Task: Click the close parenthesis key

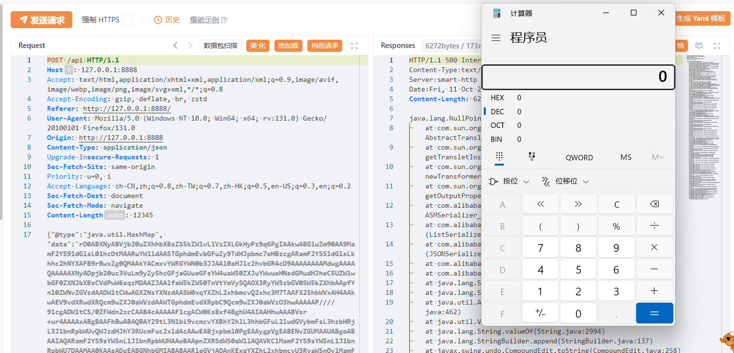Action: point(578,226)
